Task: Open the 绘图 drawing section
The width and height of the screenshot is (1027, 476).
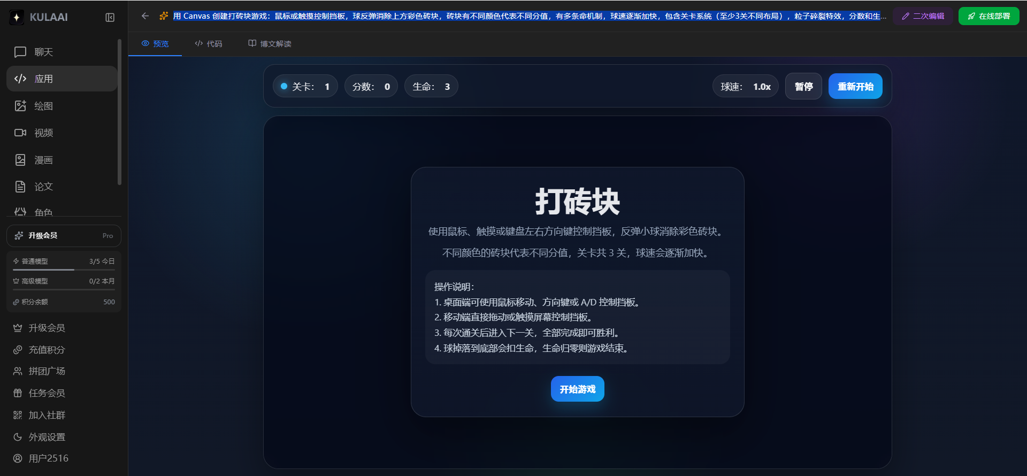Action: [62, 106]
